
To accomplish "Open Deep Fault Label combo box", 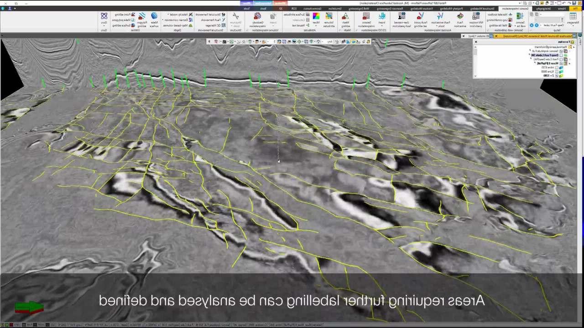I will [553, 25].
